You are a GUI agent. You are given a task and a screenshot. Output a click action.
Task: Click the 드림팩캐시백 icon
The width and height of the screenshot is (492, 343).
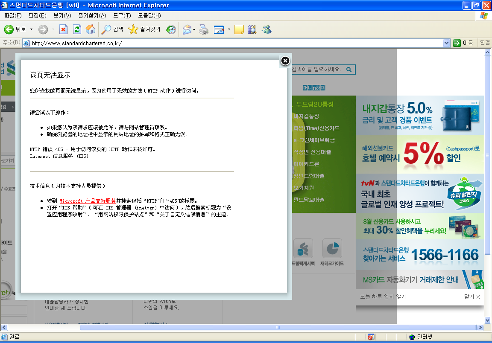(303, 249)
